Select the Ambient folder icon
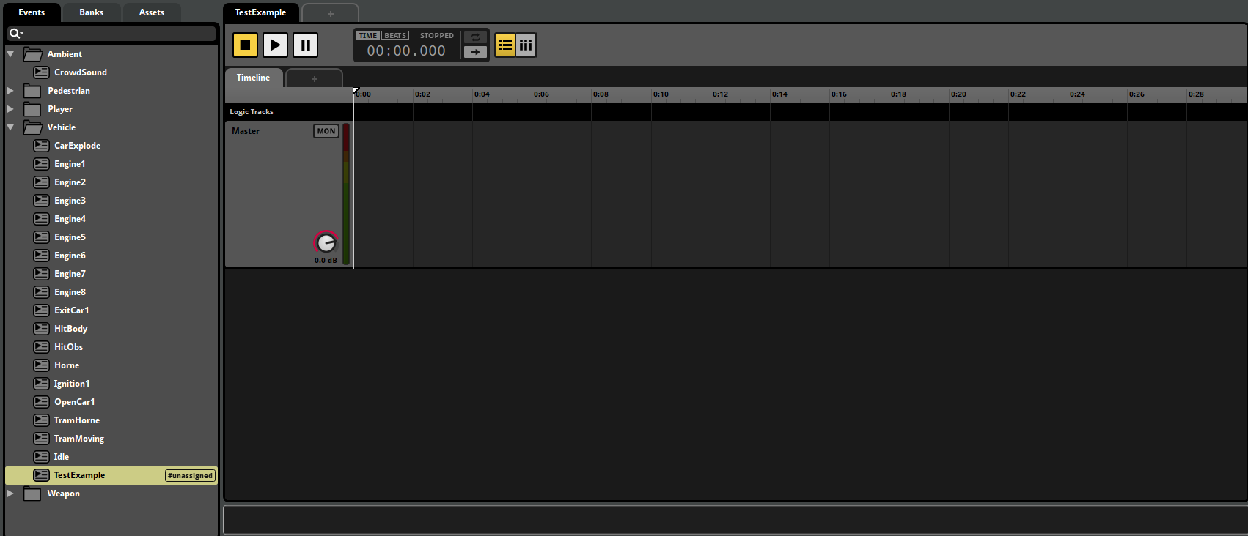 [32, 54]
